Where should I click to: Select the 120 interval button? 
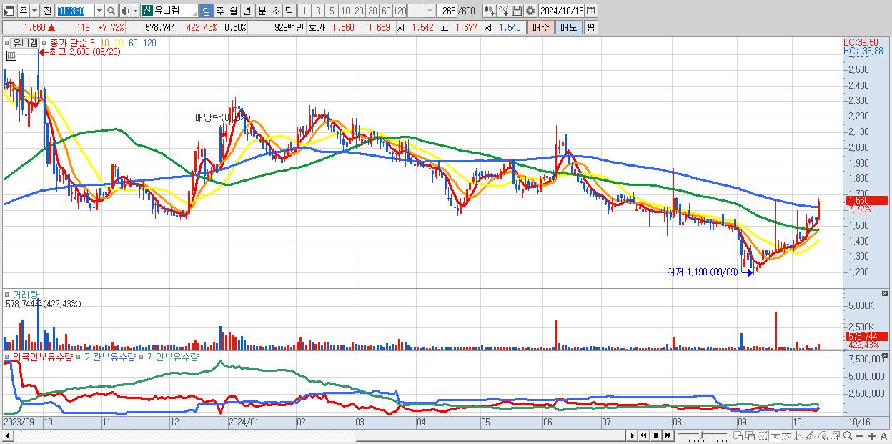tap(400, 11)
